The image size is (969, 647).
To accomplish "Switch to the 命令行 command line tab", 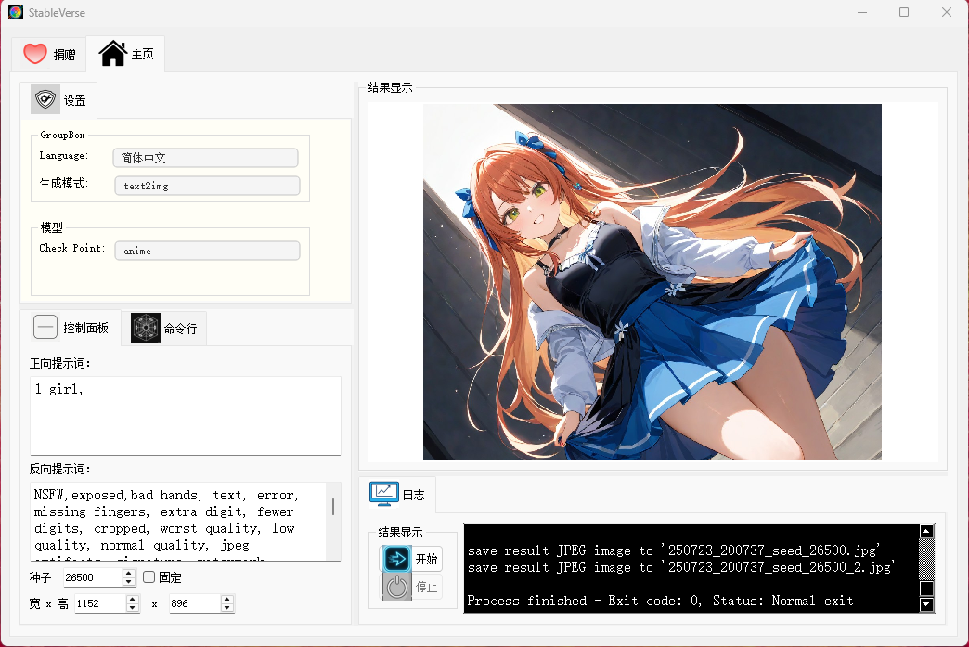I will [163, 328].
